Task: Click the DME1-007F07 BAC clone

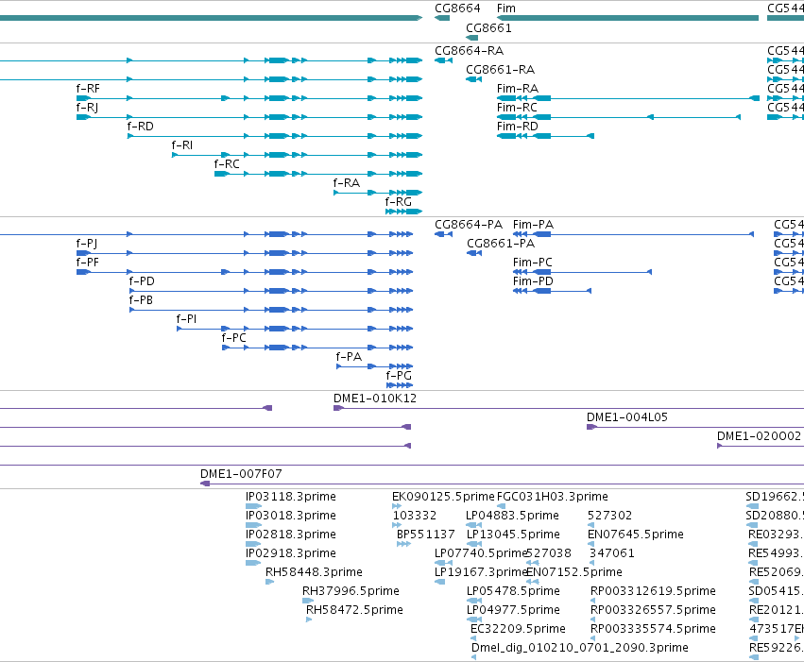Action: click(x=502, y=484)
